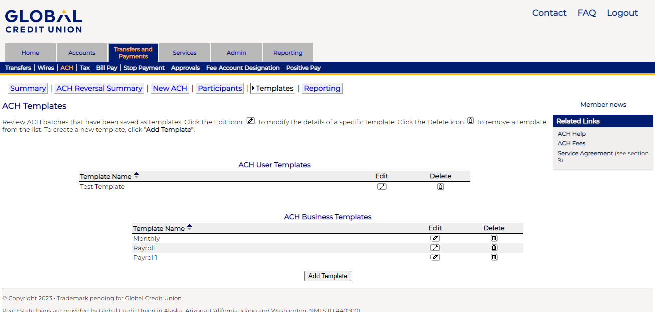Viewport: 655px width, 312px height.
Task: Sort User Templates by Template Name arrow
Action: tap(136, 176)
